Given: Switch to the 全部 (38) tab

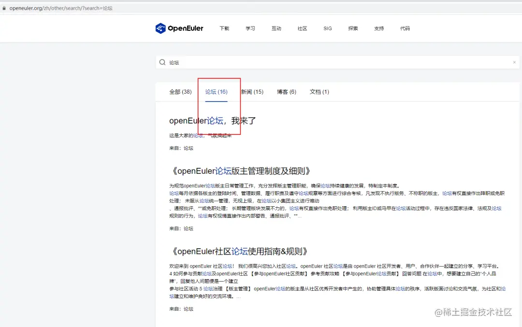Looking at the screenshot, I should 180,92.
